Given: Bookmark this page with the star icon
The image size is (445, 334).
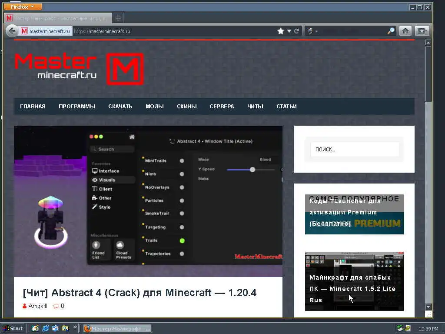Looking at the screenshot, I should tap(281, 31).
